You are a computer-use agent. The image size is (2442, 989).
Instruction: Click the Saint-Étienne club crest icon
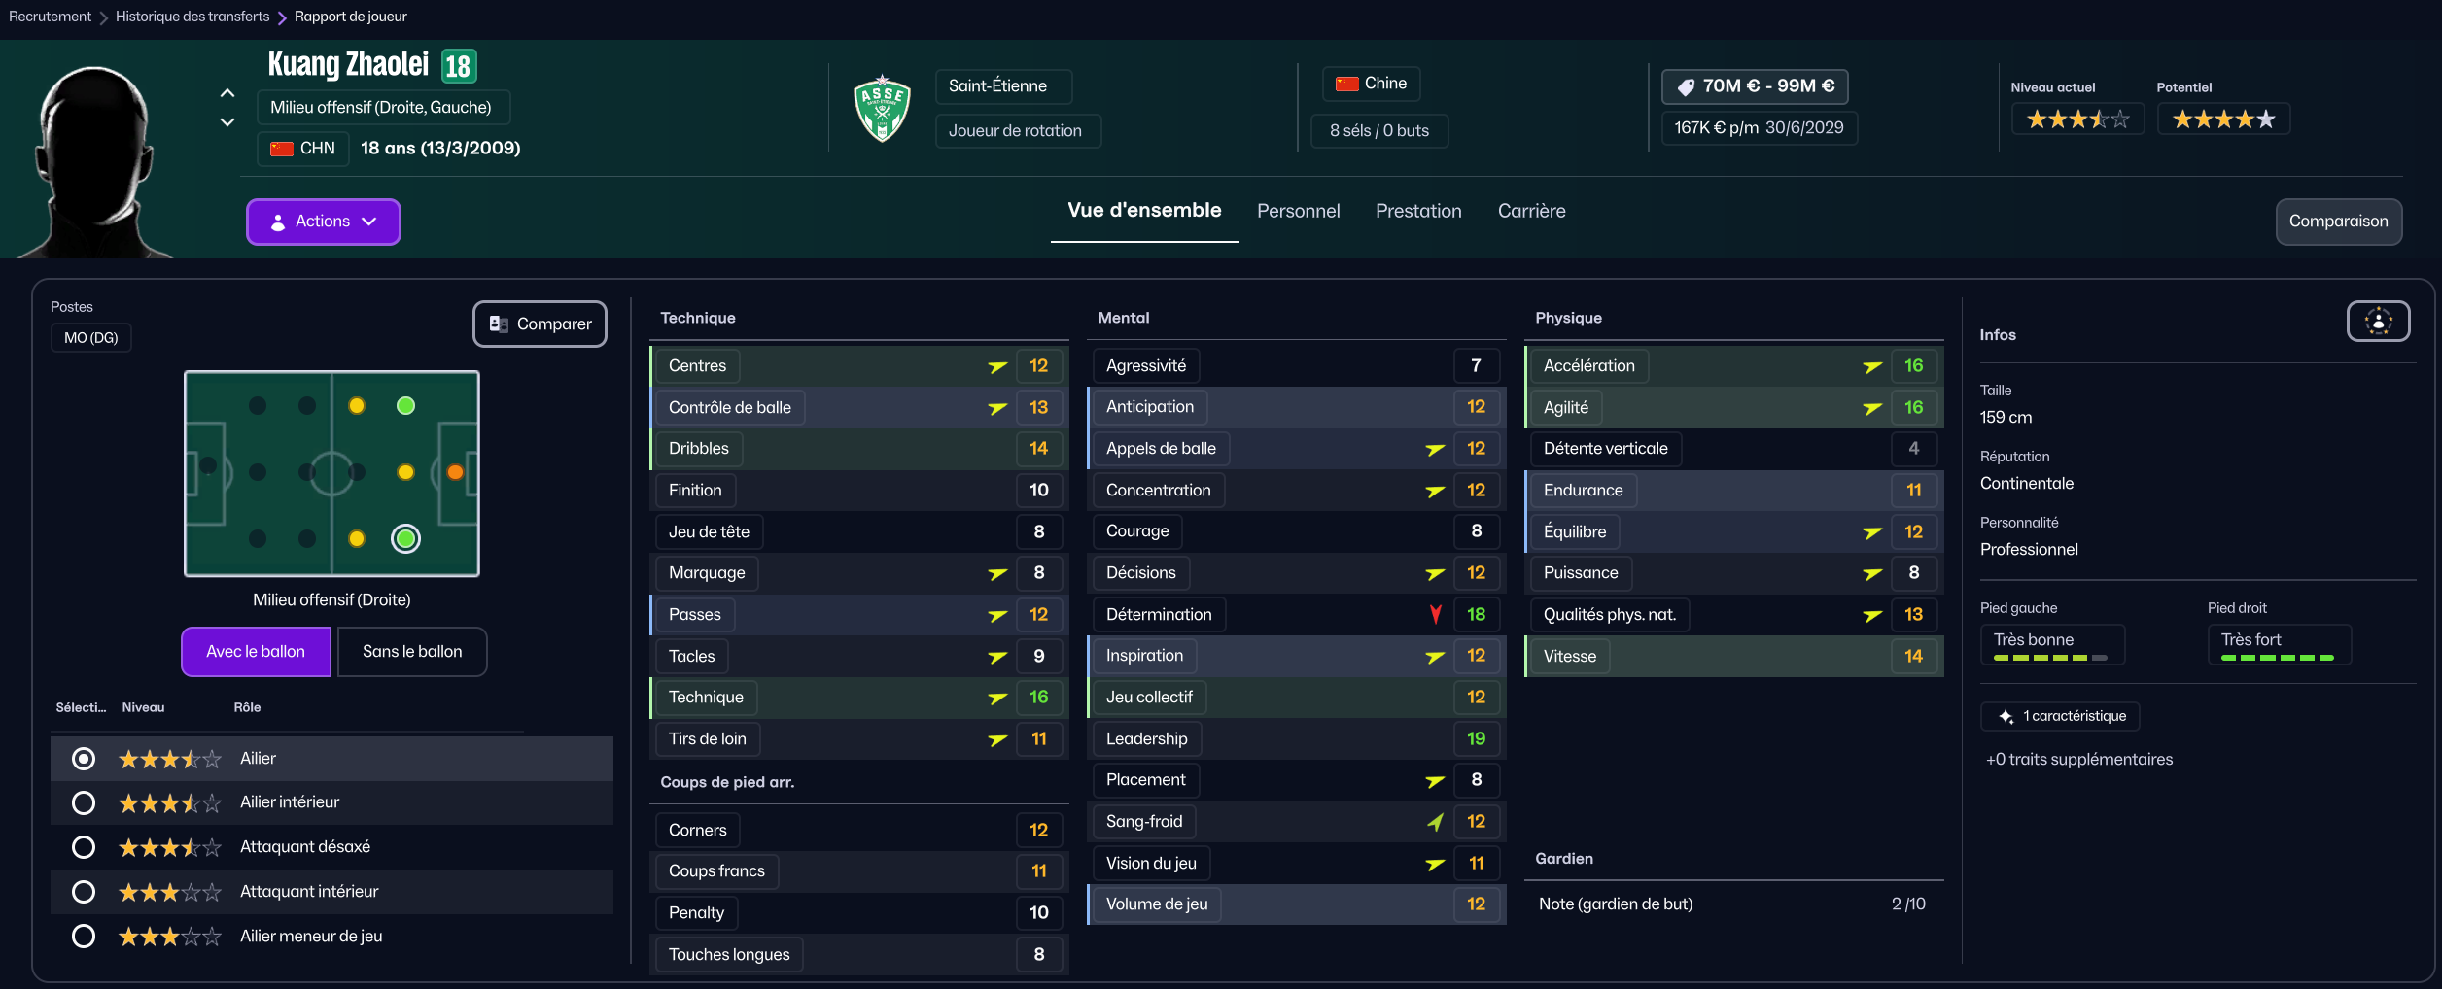click(x=882, y=108)
